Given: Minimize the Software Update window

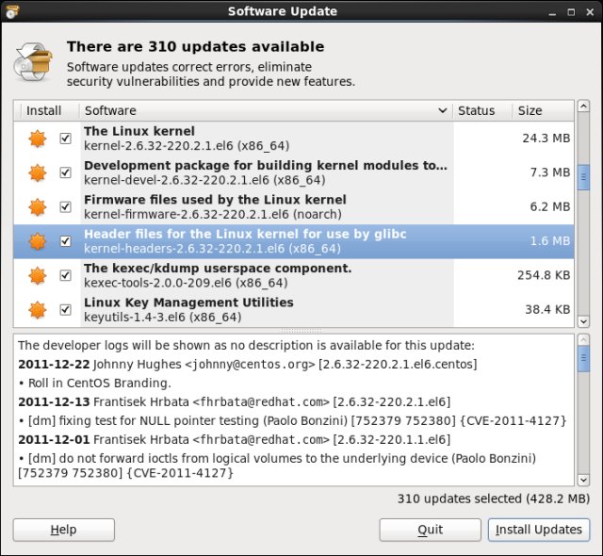Looking at the screenshot, I should pos(552,12).
